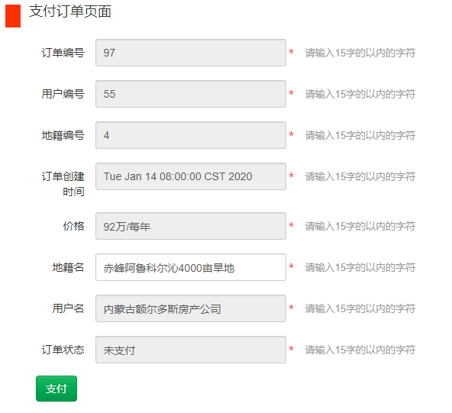
Task: Click the green 支付 button
Action: [x=56, y=389]
